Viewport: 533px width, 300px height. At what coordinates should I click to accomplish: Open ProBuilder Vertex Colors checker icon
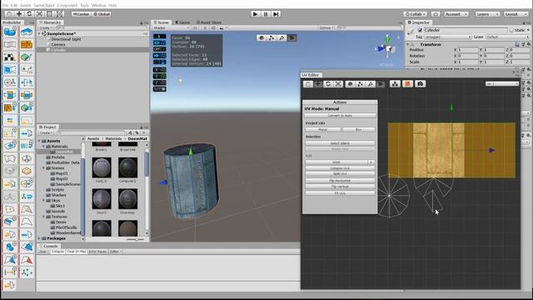coord(10,57)
